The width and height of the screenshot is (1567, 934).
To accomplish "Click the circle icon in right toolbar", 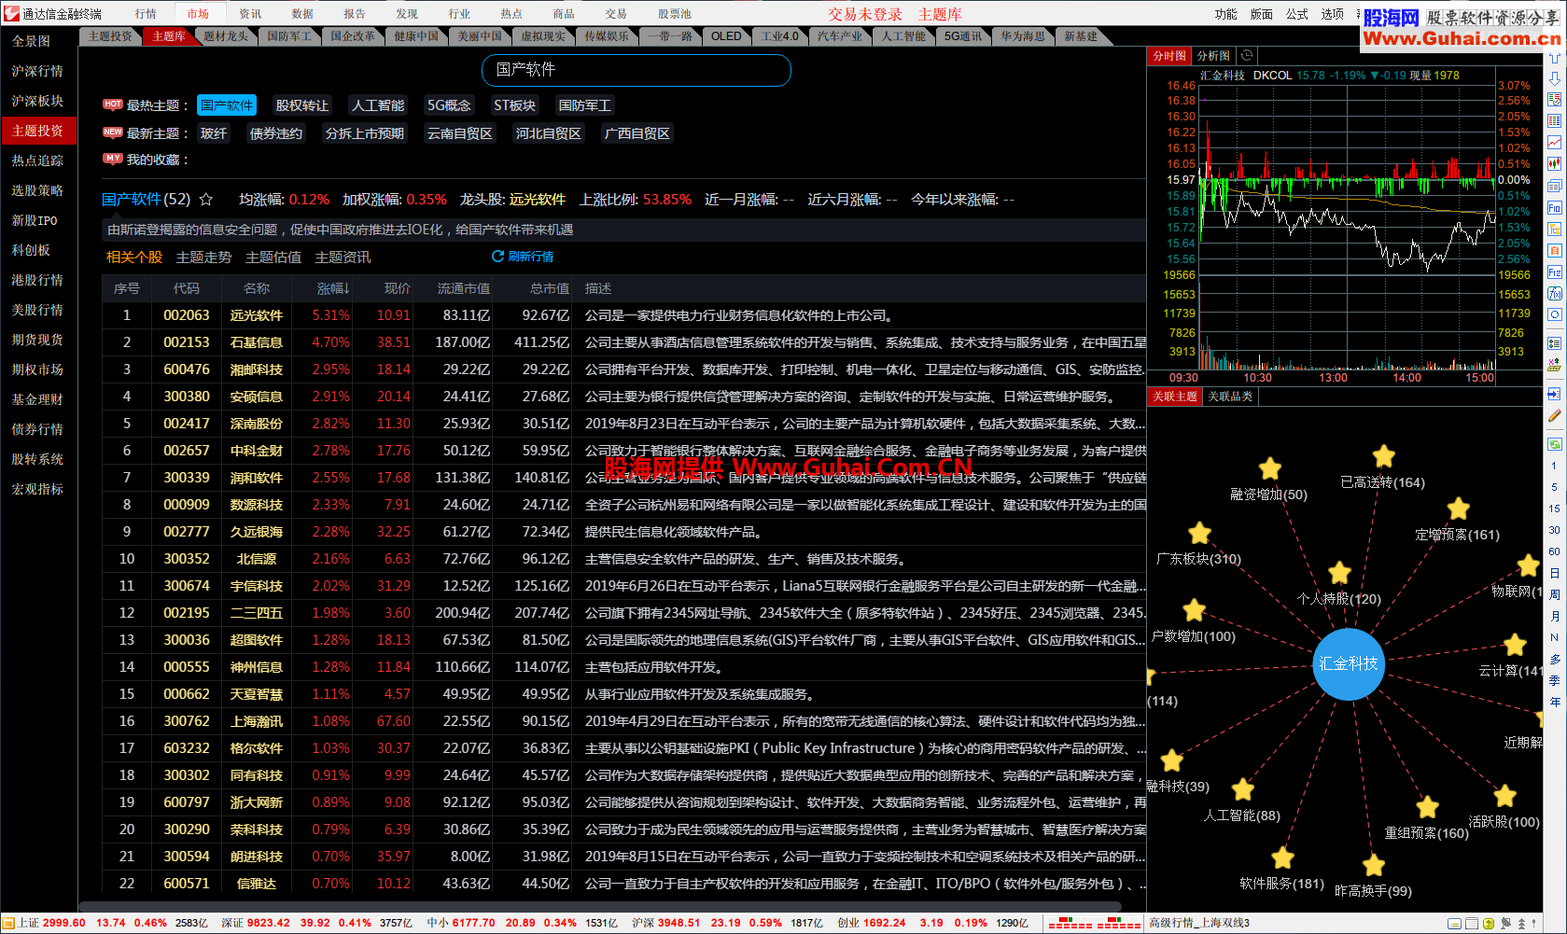I will click(x=1554, y=315).
